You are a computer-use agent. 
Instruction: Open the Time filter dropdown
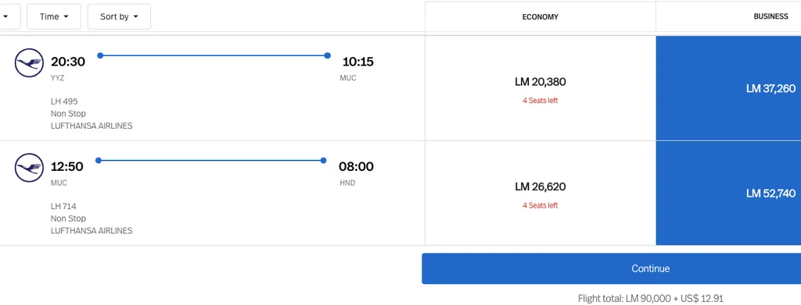(x=54, y=17)
